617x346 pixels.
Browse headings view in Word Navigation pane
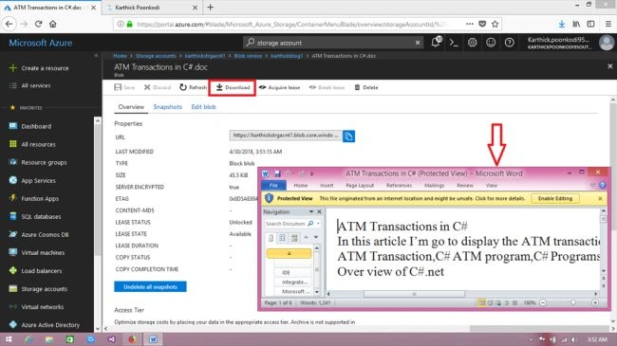271,238
